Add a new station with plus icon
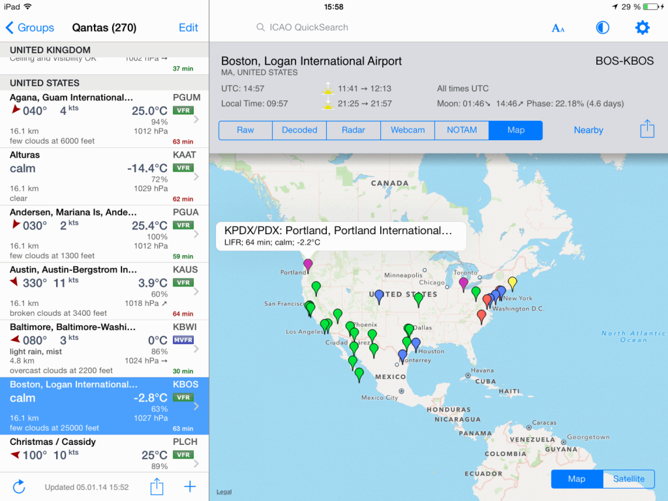The image size is (668, 501). [x=190, y=487]
